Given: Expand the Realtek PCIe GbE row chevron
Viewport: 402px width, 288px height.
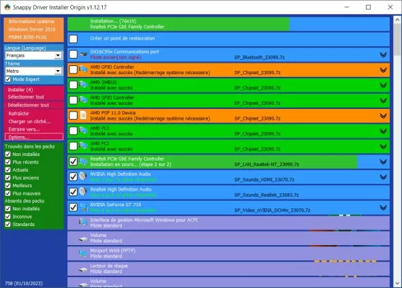Looking at the screenshot, I should [x=383, y=161].
